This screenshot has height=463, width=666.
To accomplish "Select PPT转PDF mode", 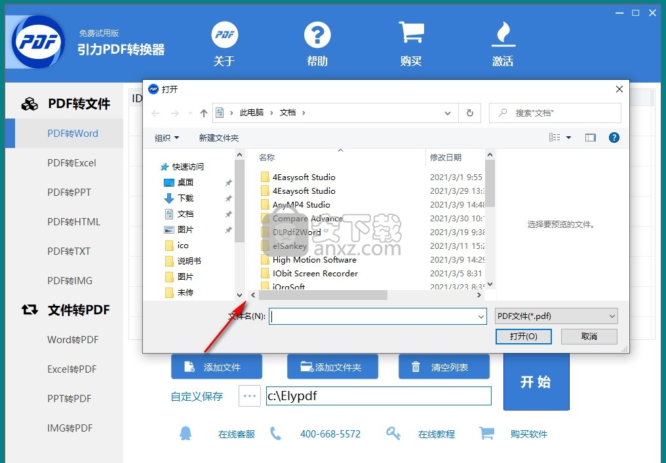I will (69, 398).
